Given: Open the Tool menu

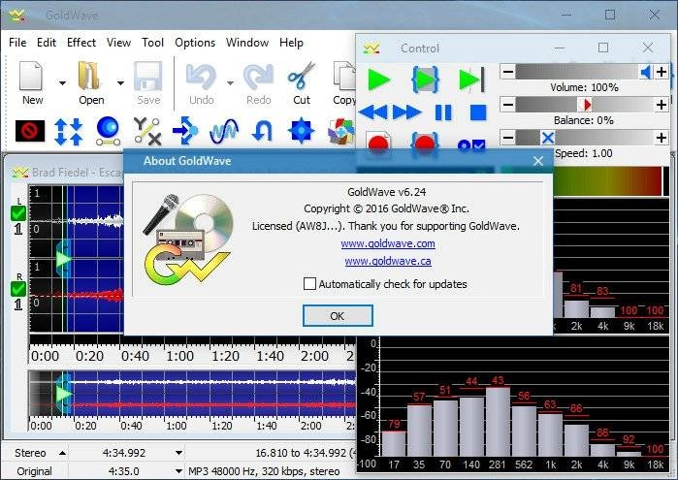Looking at the screenshot, I should point(152,43).
